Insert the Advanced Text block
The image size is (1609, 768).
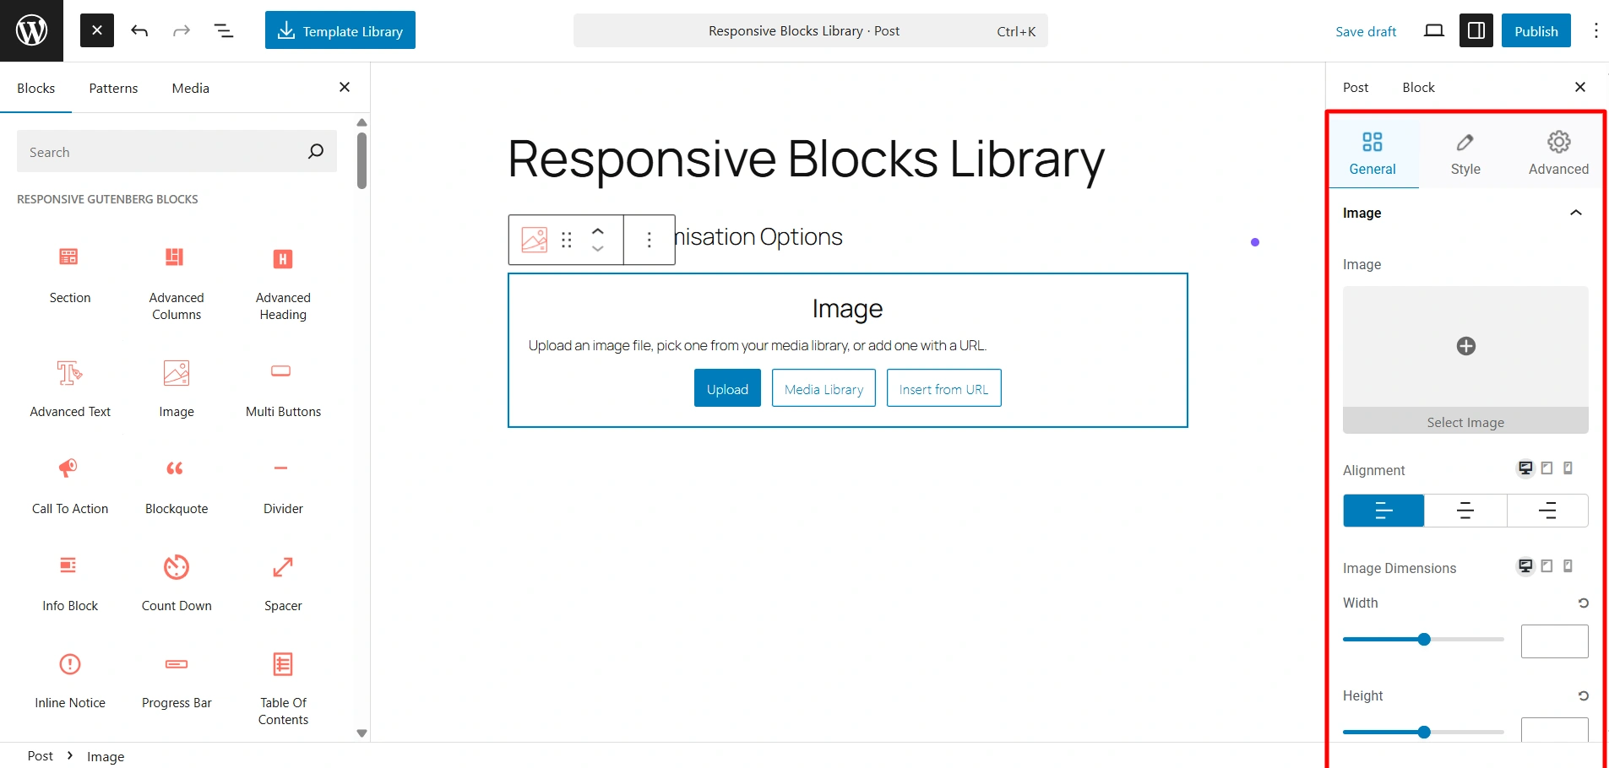click(x=70, y=388)
